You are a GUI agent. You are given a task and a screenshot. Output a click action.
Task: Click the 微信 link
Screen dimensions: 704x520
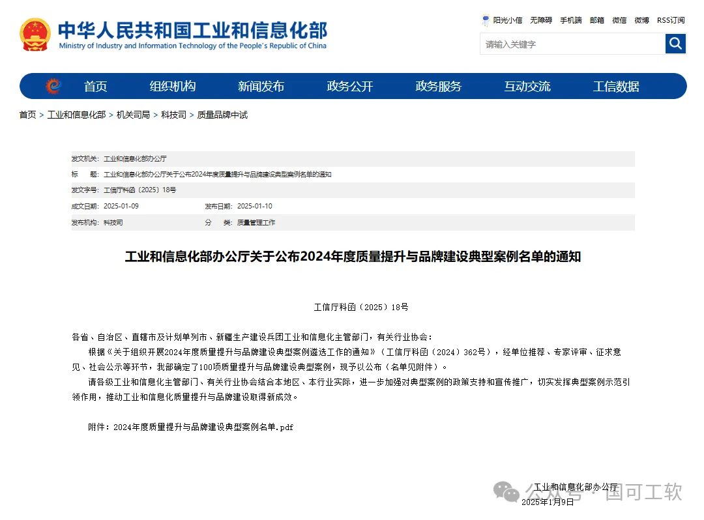point(619,20)
